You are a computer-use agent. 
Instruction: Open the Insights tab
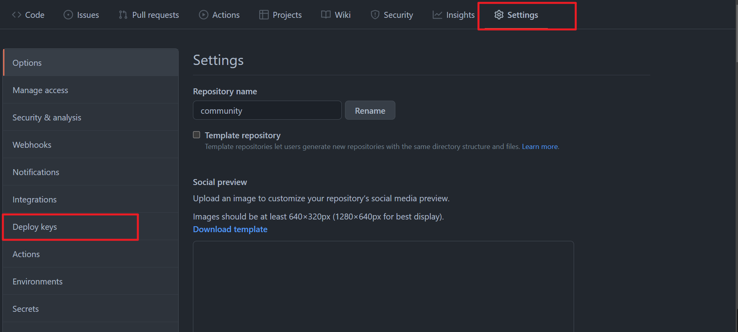click(x=454, y=15)
